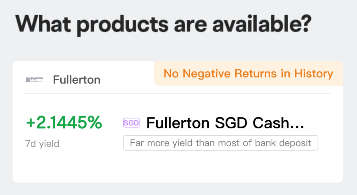Viewport: 357px width, 195px height.
Task: Click the Far more yield tag
Action: [x=220, y=143]
